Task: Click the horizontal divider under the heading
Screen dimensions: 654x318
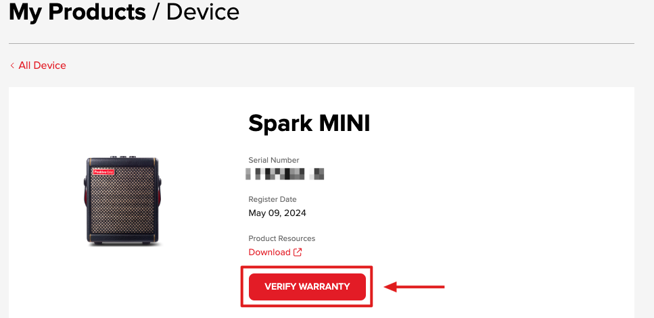Action: [321, 44]
